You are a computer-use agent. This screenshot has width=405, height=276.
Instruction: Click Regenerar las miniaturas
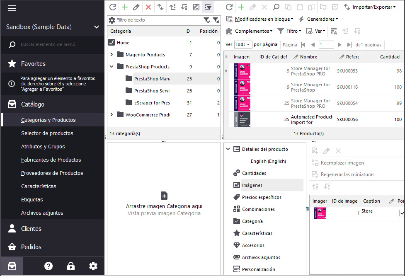343,174
